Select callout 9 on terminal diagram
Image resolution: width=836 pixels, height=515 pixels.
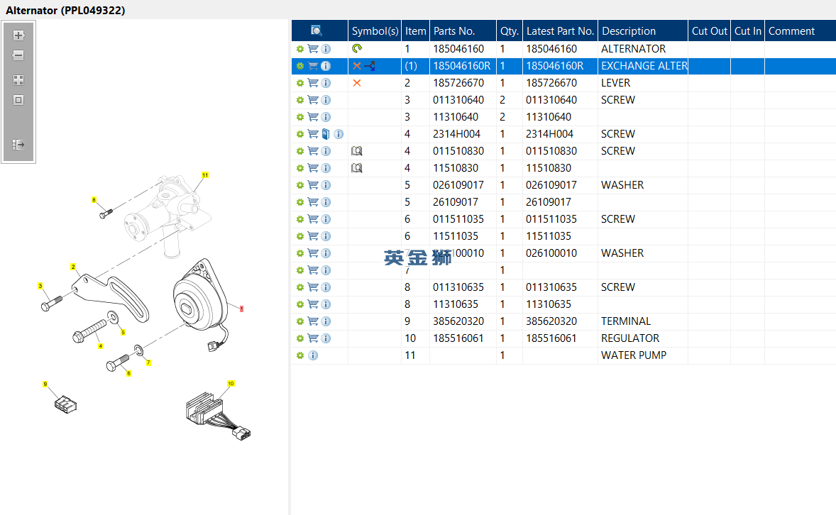(x=45, y=384)
